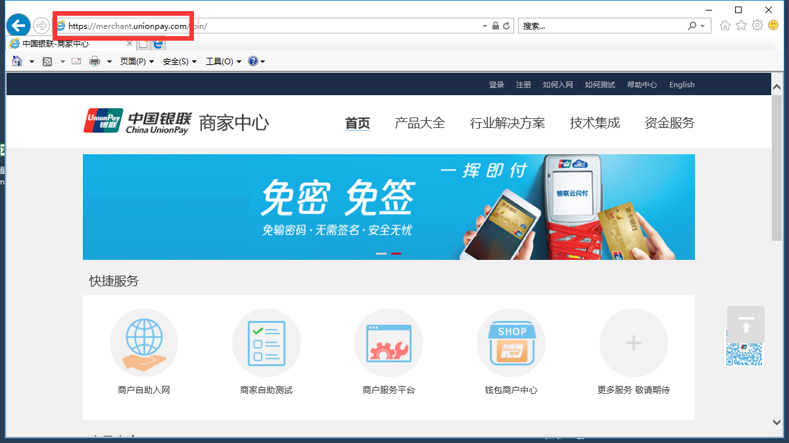Image resolution: width=789 pixels, height=443 pixels.
Task: Click the 快捷服务 section heading
Action: pos(114,281)
